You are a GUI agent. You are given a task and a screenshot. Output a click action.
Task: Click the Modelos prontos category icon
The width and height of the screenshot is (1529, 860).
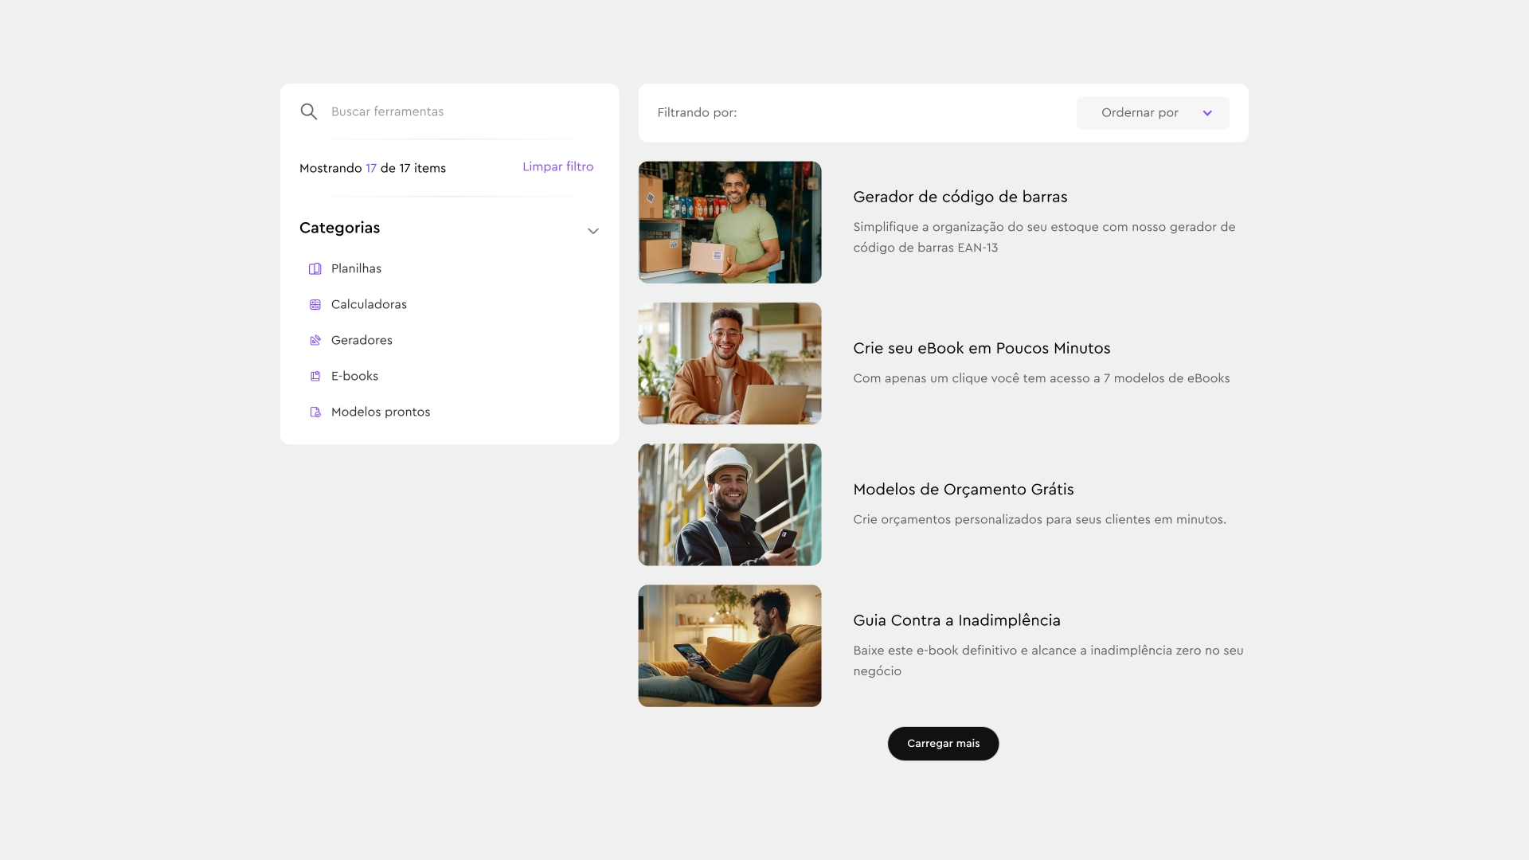[315, 412]
